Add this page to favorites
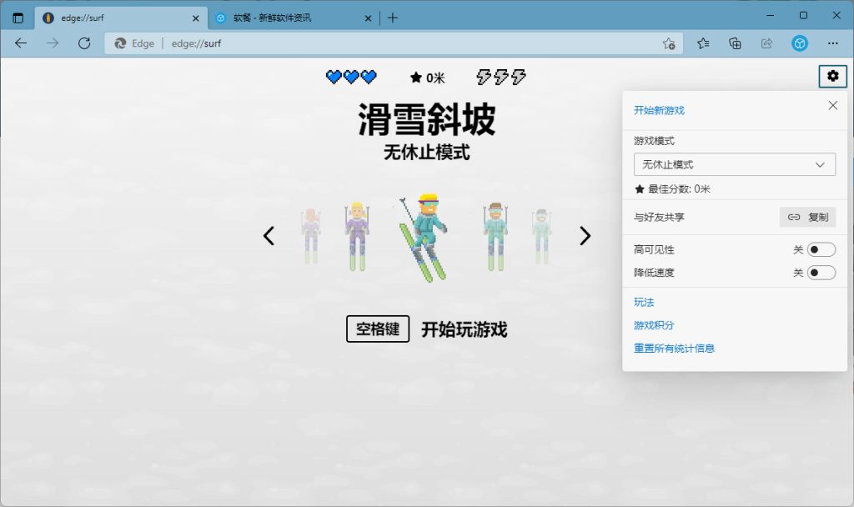 click(668, 43)
